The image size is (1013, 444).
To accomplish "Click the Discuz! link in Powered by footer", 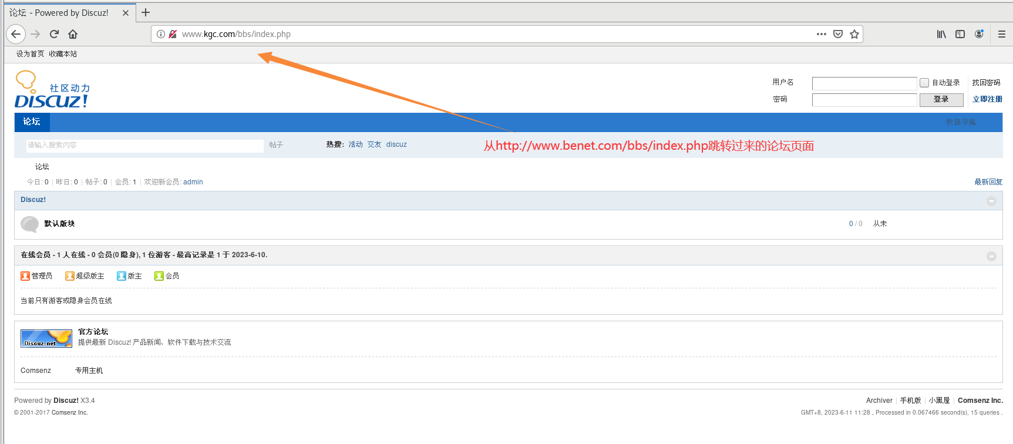I will click(x=66, y=401).
